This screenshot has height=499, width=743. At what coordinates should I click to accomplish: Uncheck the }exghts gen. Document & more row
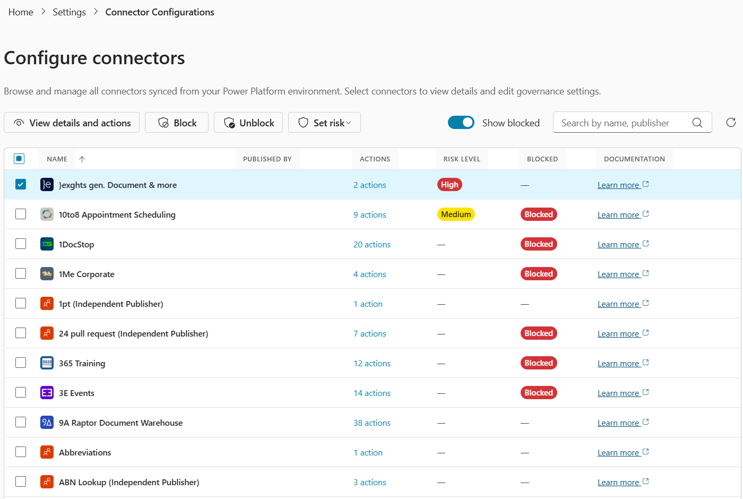tap(21, 184)
